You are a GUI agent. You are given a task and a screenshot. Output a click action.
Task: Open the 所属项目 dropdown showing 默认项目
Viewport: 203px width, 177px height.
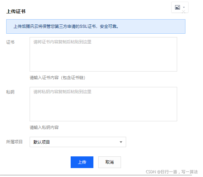pyautogui.click(x=78, y=142)
